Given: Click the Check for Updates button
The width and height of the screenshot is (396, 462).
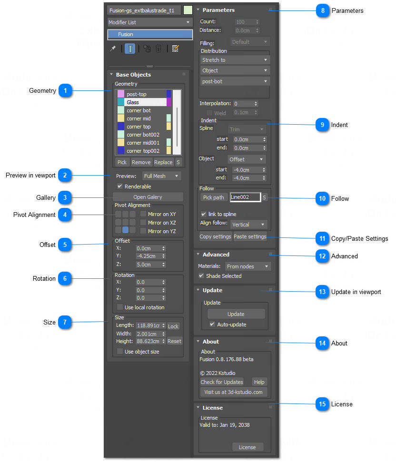Looking at the screenshot, I should [x=221, y=382].
